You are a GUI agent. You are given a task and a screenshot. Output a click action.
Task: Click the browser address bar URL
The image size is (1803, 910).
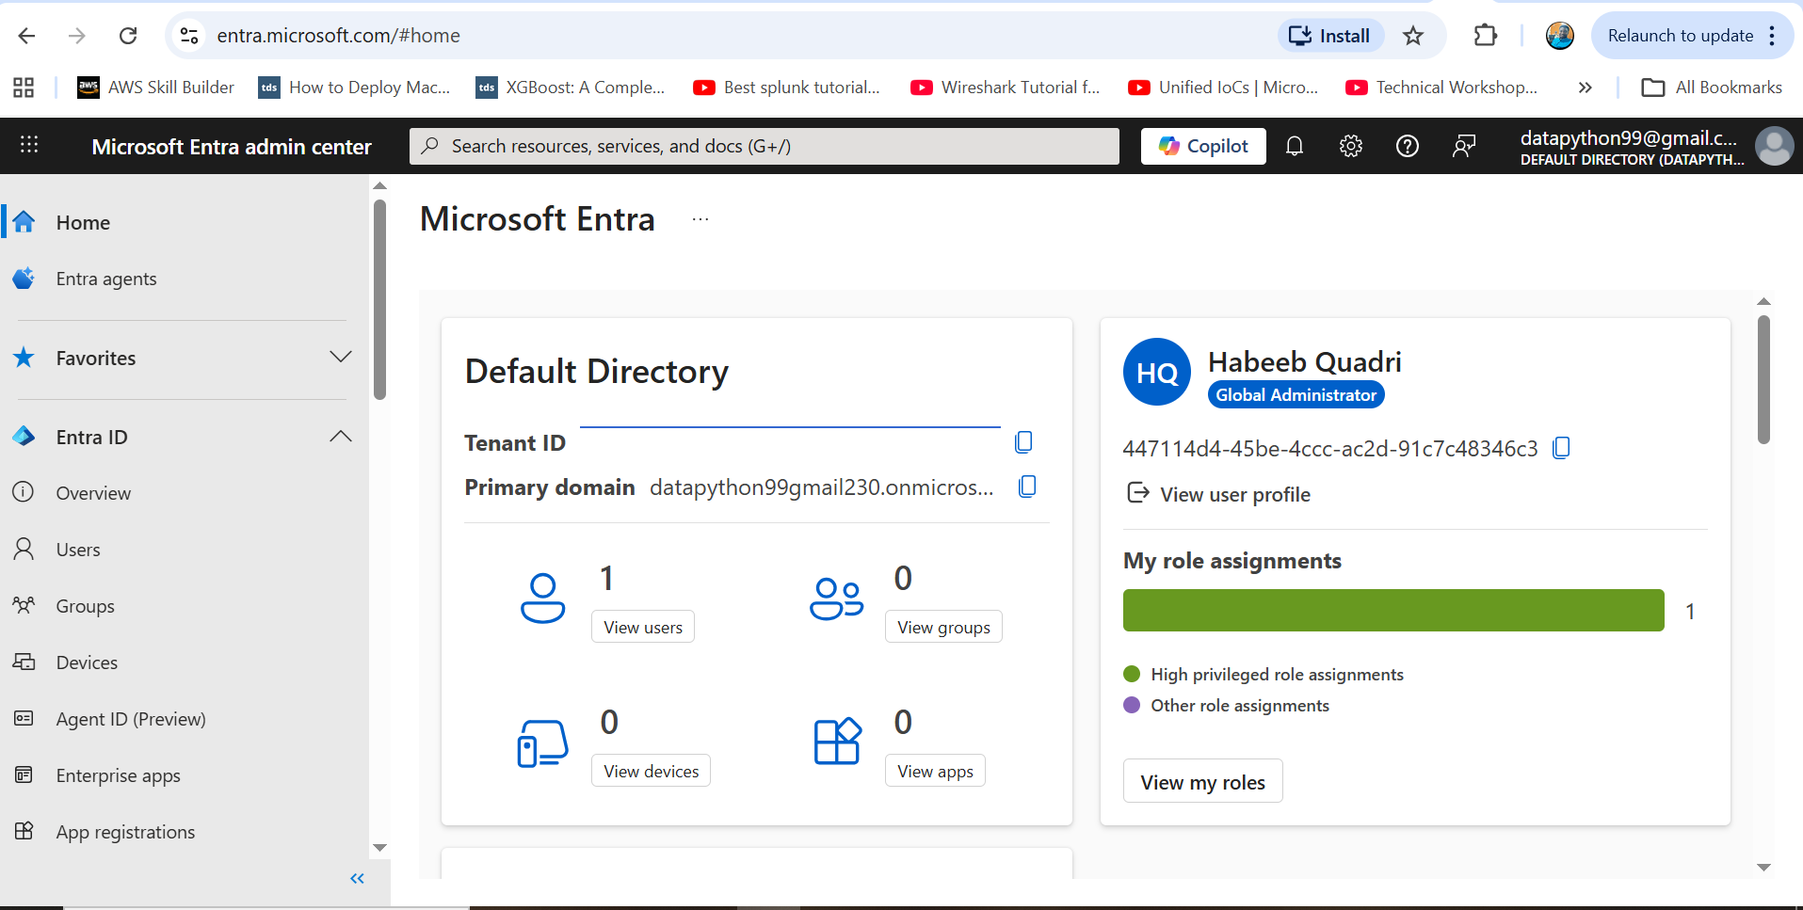tap(339, 36)
